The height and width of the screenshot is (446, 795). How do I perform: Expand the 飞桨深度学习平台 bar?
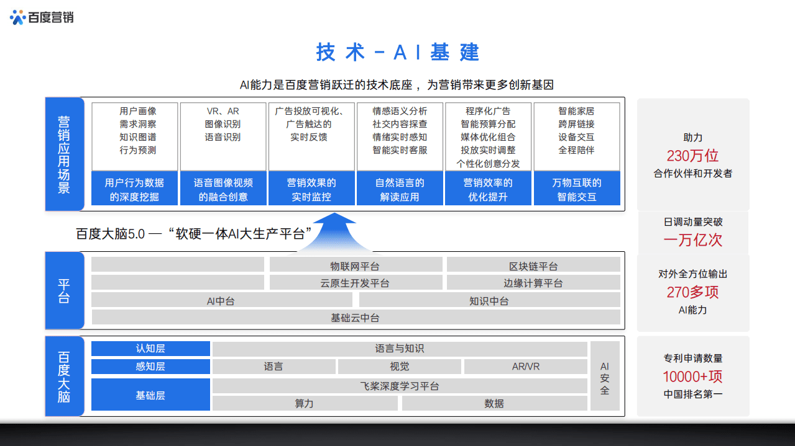[x=400, y=385]
